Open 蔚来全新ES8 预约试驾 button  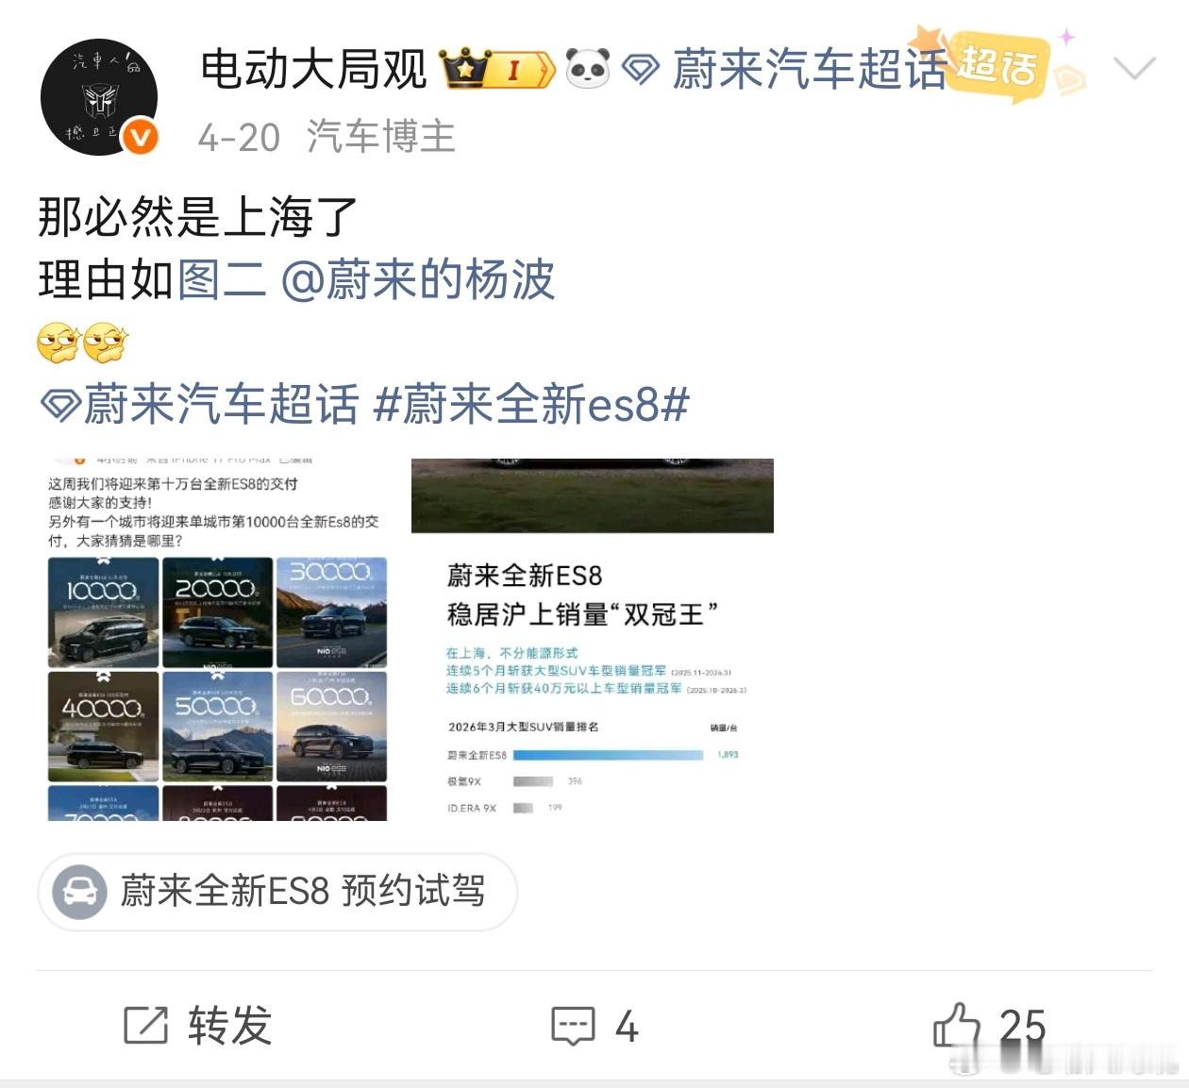pyautogui.click(x=277, y=892)
